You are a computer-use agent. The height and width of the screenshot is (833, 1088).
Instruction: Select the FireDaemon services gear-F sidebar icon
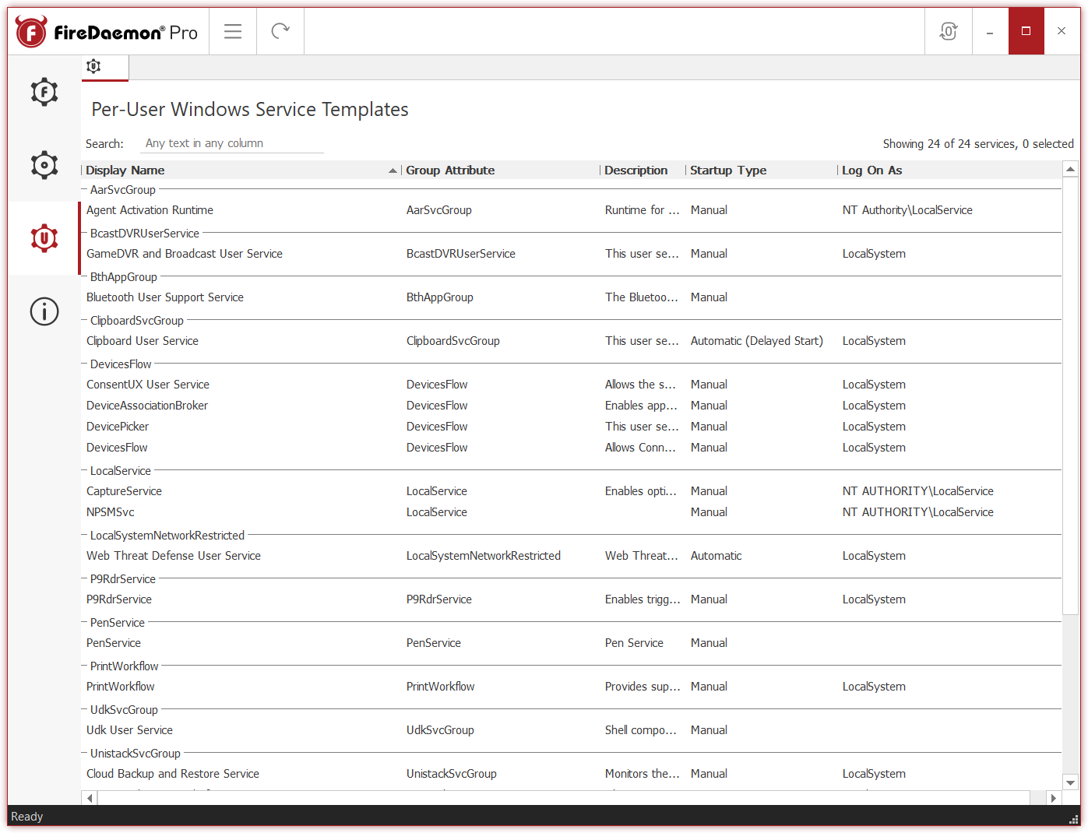pos(44,92)
